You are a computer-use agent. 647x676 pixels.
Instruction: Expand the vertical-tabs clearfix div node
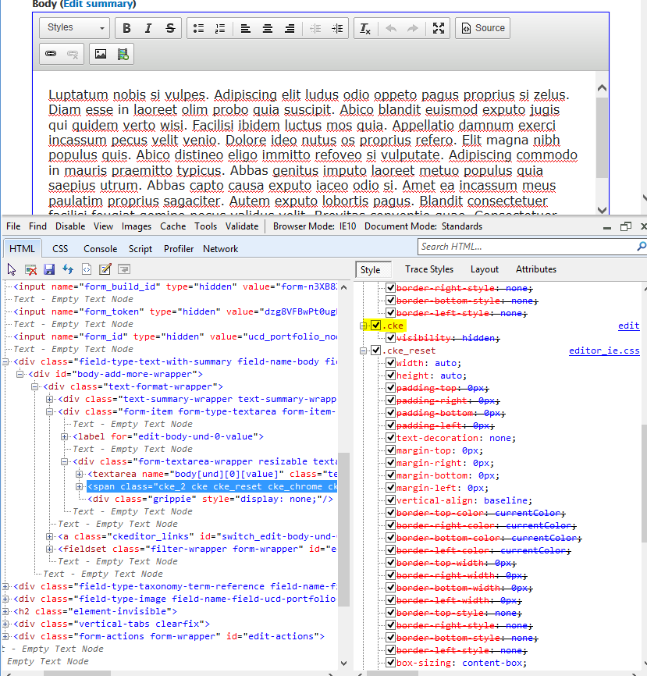(5, 624)
